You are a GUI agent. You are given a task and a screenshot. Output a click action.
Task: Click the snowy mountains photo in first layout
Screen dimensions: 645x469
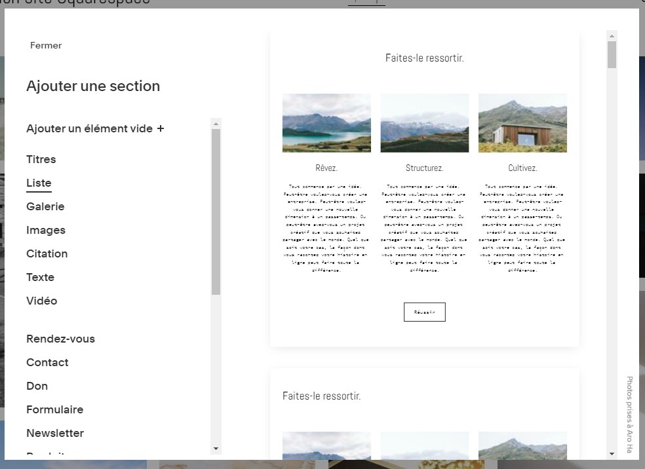[x=425, y=123]
